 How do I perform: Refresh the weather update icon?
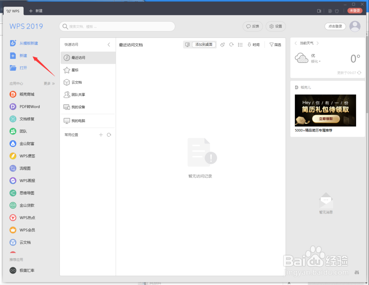[359, 73]
